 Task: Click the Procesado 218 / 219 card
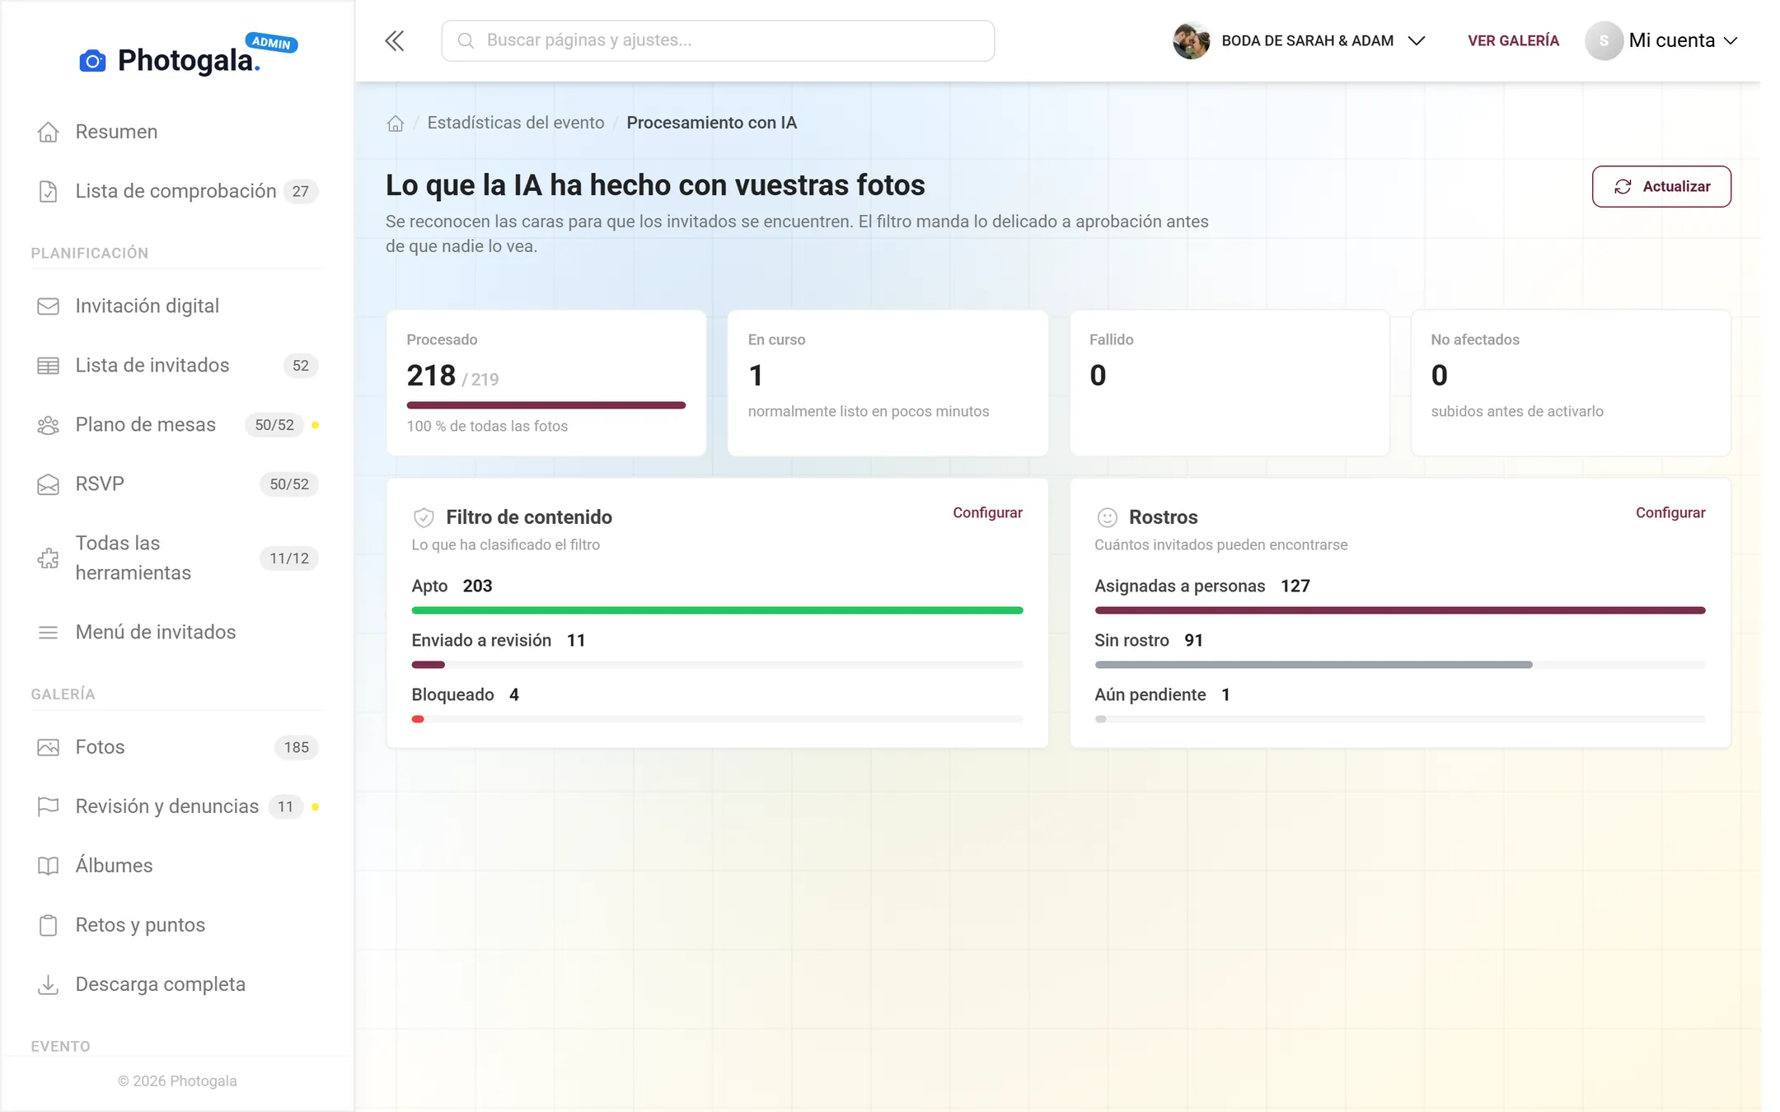(x=546, y=383)
